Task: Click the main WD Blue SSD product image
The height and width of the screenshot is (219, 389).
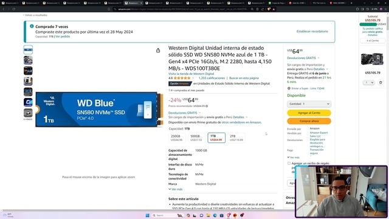Action: click(99, 109)
